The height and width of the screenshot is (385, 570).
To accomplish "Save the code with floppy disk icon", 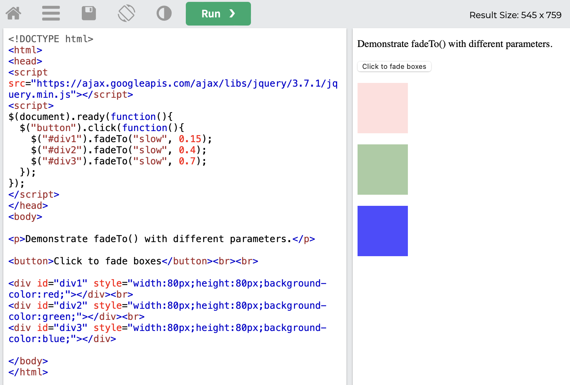I will (89, 14).
